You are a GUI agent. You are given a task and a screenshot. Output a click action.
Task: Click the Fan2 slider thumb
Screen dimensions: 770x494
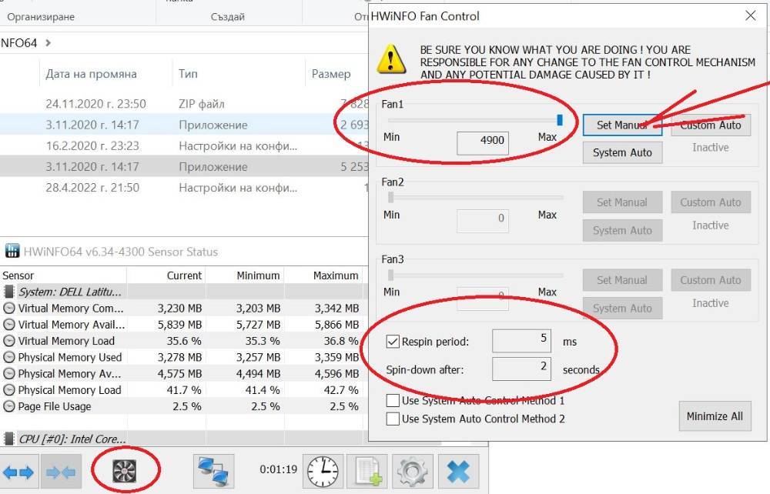[391, 197]
